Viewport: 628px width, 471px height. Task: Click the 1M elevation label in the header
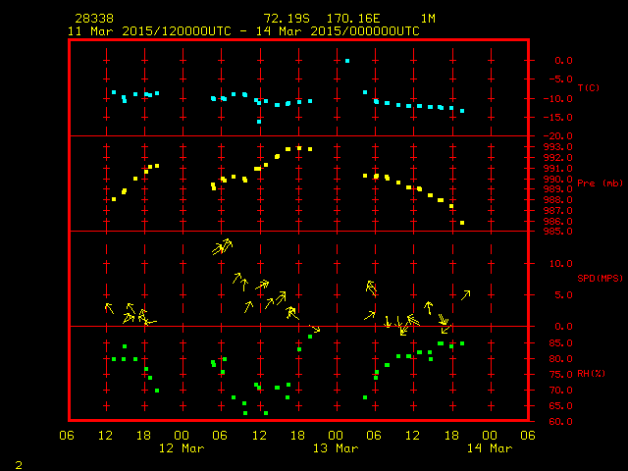(428, 19)
